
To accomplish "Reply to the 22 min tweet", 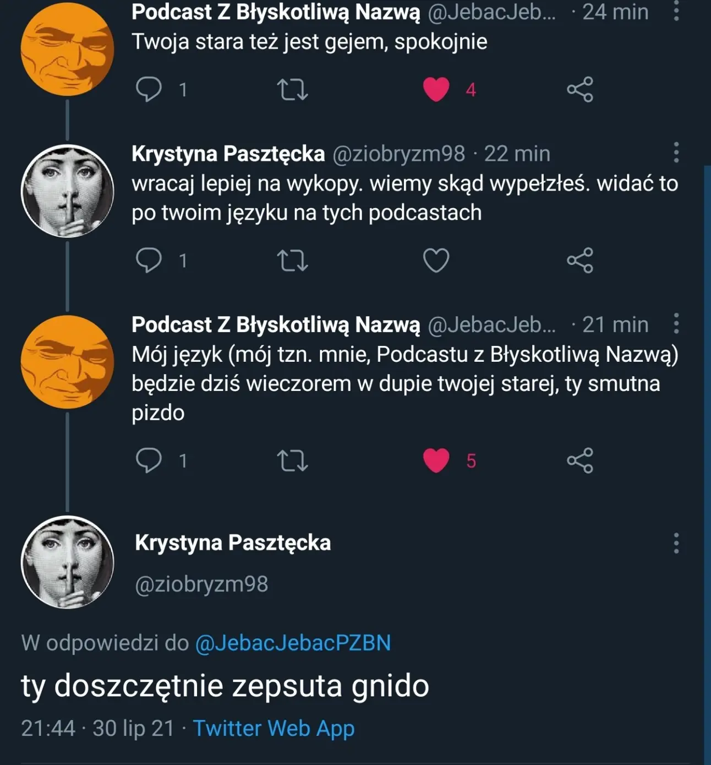I will tap(149, 260).
